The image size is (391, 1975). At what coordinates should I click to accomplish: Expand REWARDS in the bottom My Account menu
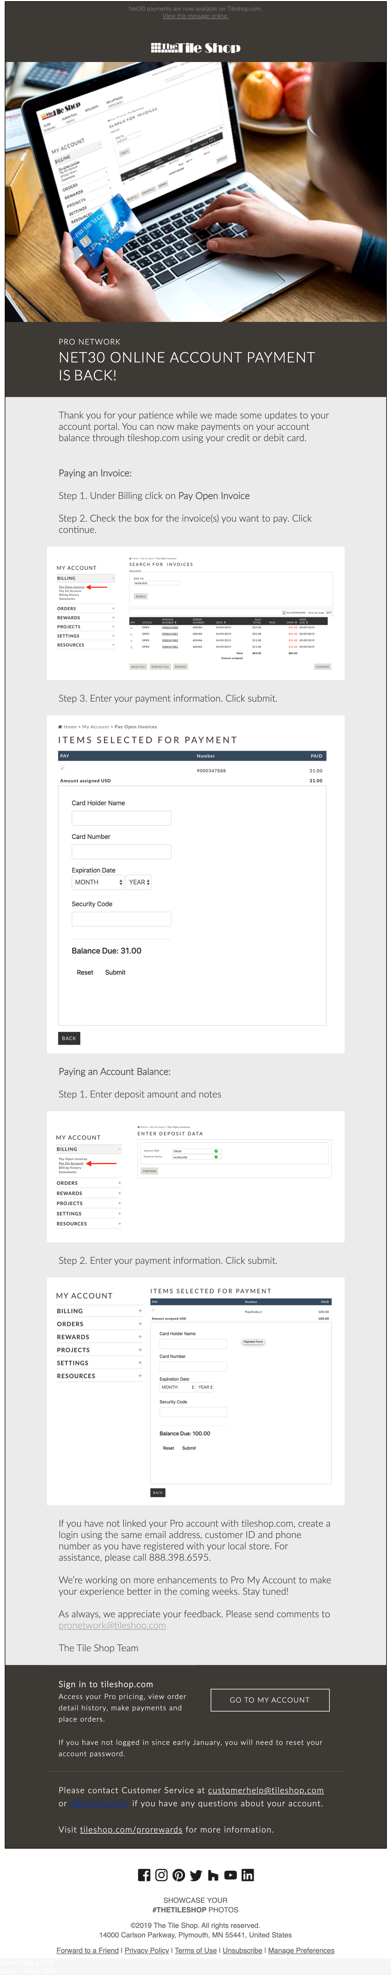click(x=99, y=1337)
